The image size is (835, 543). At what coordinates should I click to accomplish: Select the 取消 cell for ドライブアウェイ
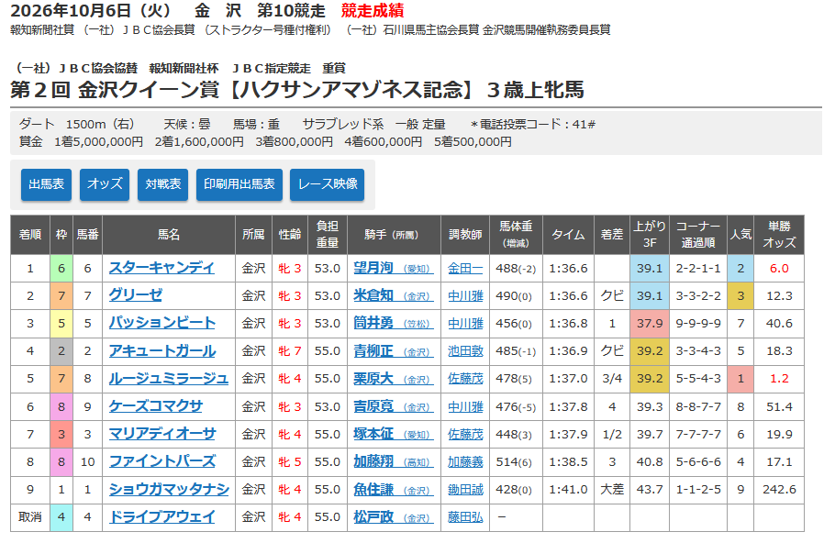[29, 517]
